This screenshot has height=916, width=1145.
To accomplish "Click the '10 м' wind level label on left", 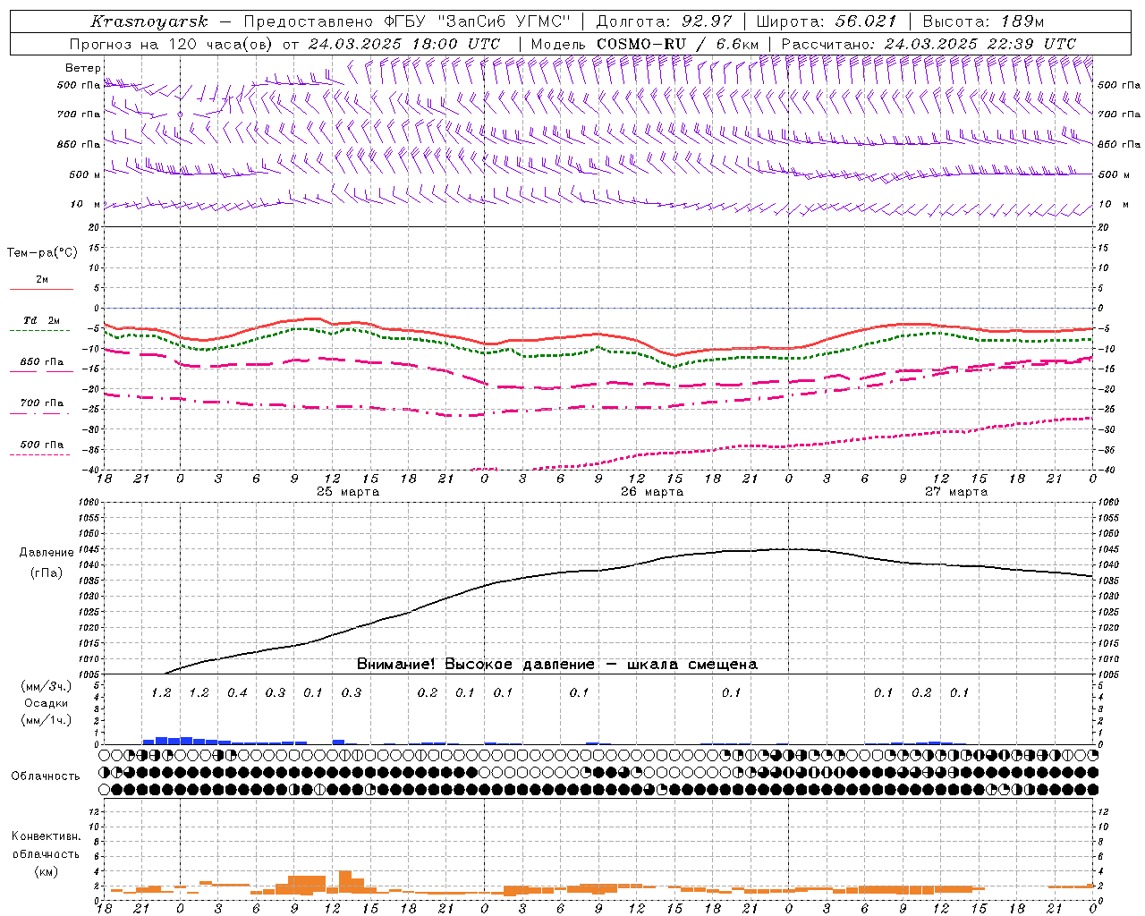I will (86, 205).
